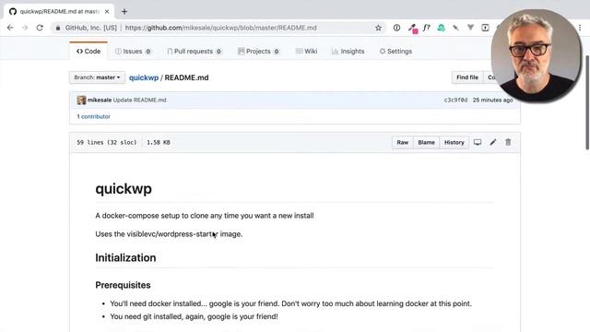Go to the Projects tab

(x=258, y=52)
